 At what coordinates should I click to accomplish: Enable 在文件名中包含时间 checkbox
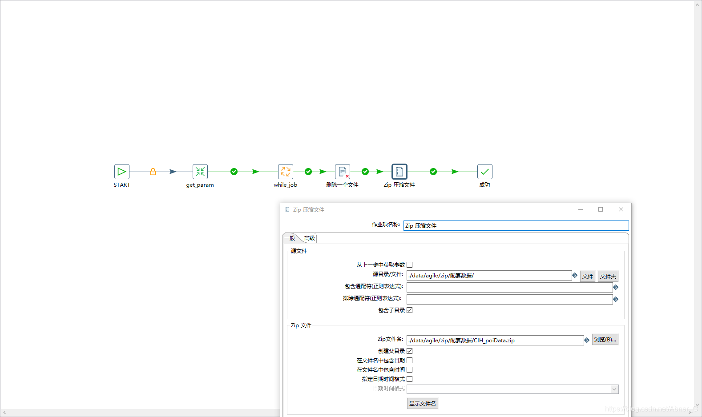tap(410, 369)
